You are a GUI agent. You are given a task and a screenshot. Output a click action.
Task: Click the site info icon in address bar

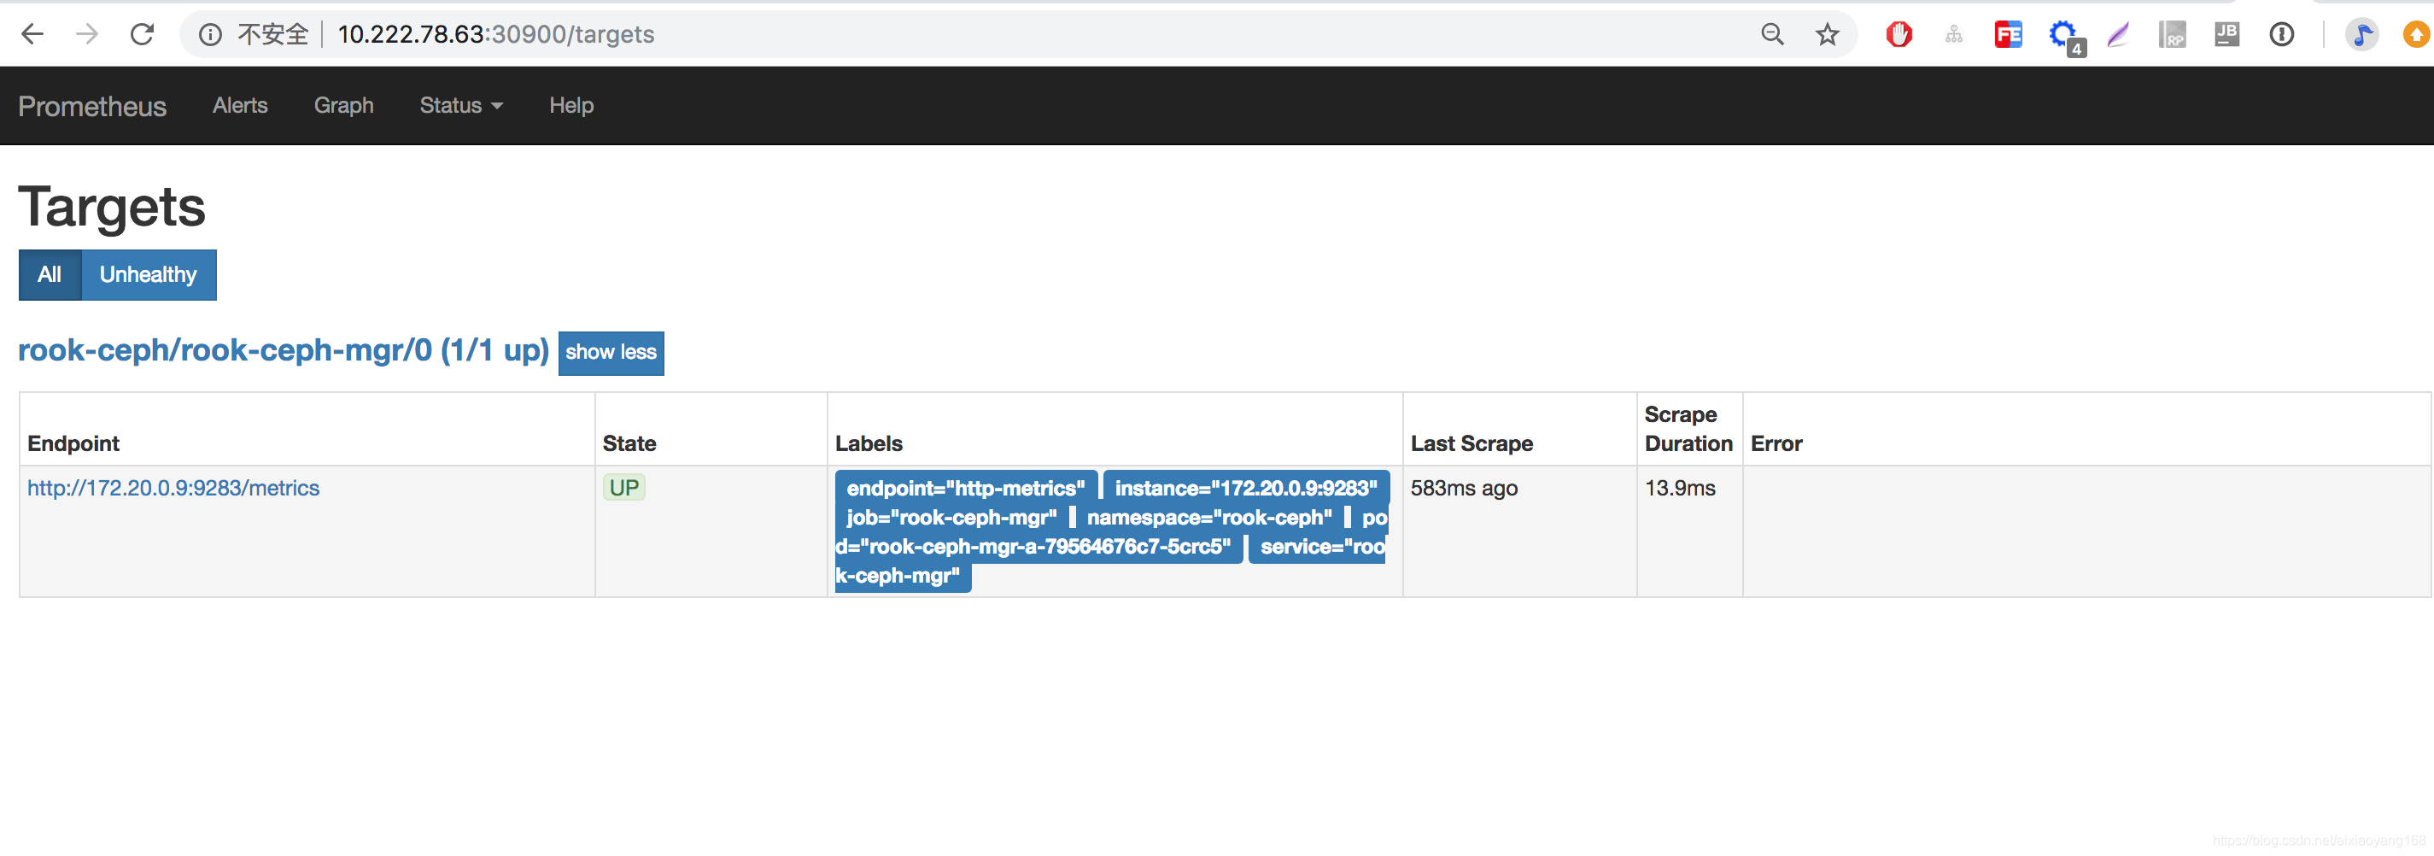tap(210, 35)
